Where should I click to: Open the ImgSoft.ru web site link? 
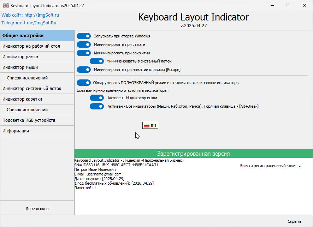coord(30,15)
